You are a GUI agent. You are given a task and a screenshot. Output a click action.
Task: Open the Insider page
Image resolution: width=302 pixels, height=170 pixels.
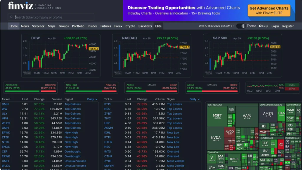(92, 26)
